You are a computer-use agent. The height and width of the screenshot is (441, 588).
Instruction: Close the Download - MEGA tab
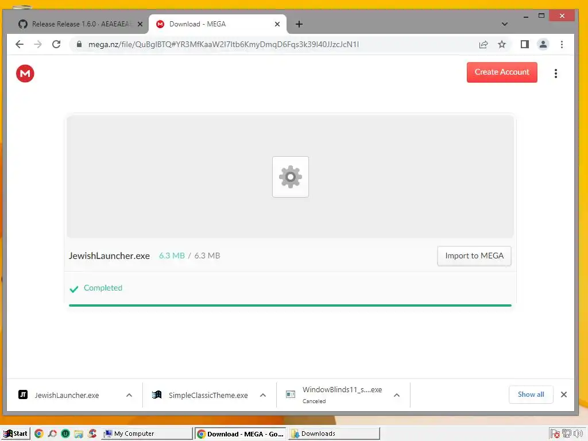coord(277,24)
